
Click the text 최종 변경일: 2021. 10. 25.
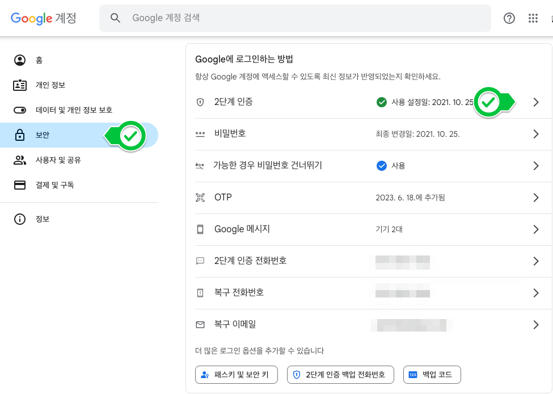coord(417,134)
